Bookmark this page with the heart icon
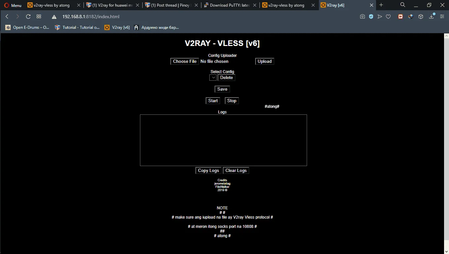 [388, 17]
